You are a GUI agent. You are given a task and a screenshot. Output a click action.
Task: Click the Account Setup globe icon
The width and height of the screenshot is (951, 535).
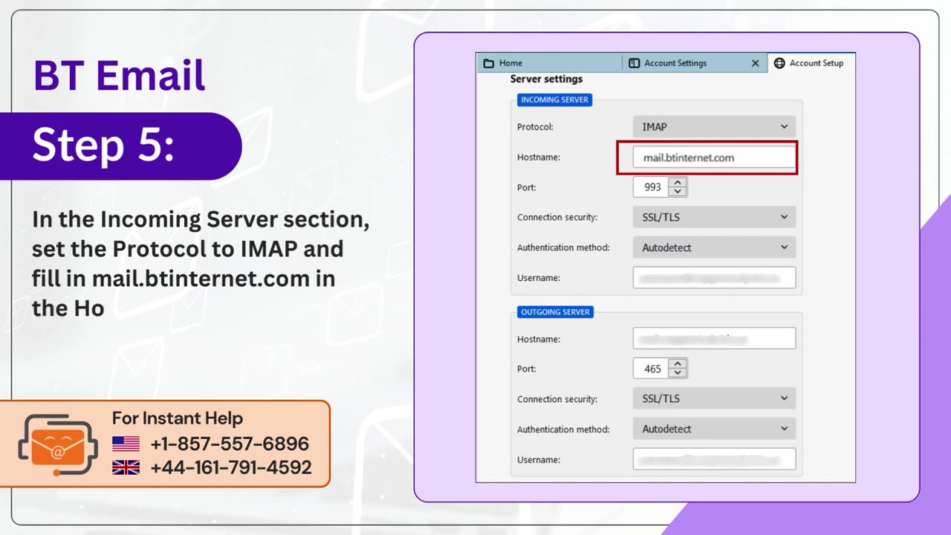pos(779,63)
